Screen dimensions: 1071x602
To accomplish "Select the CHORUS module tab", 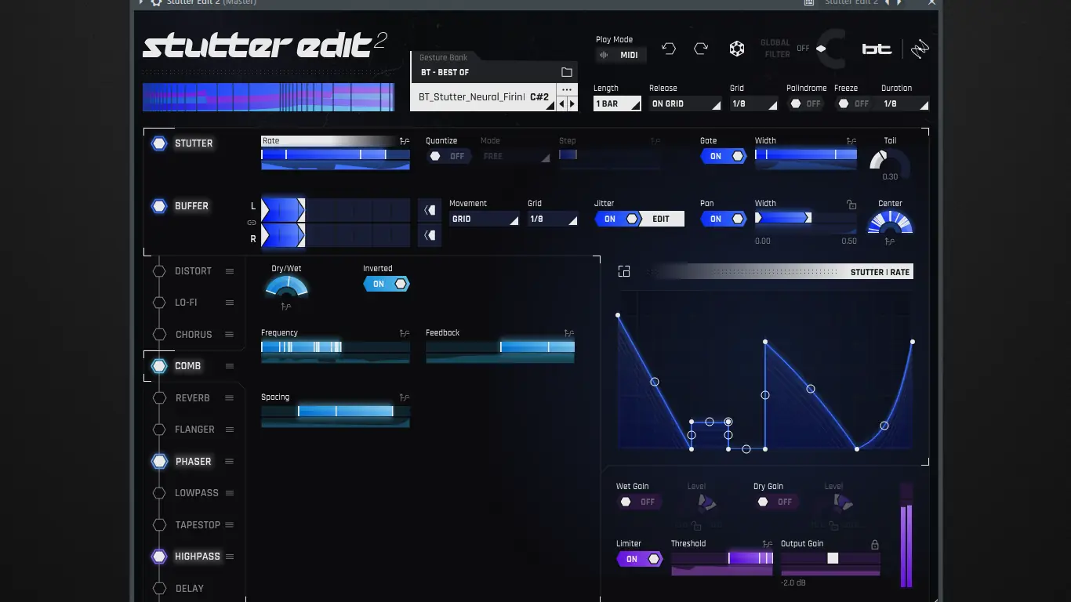I will pos(194,335).
